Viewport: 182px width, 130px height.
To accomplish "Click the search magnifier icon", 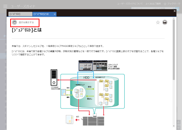I will pyautogui.click(x=177, y=9).
